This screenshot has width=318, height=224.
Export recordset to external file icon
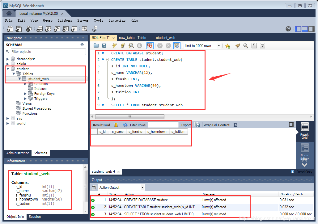tap(197, 125)
